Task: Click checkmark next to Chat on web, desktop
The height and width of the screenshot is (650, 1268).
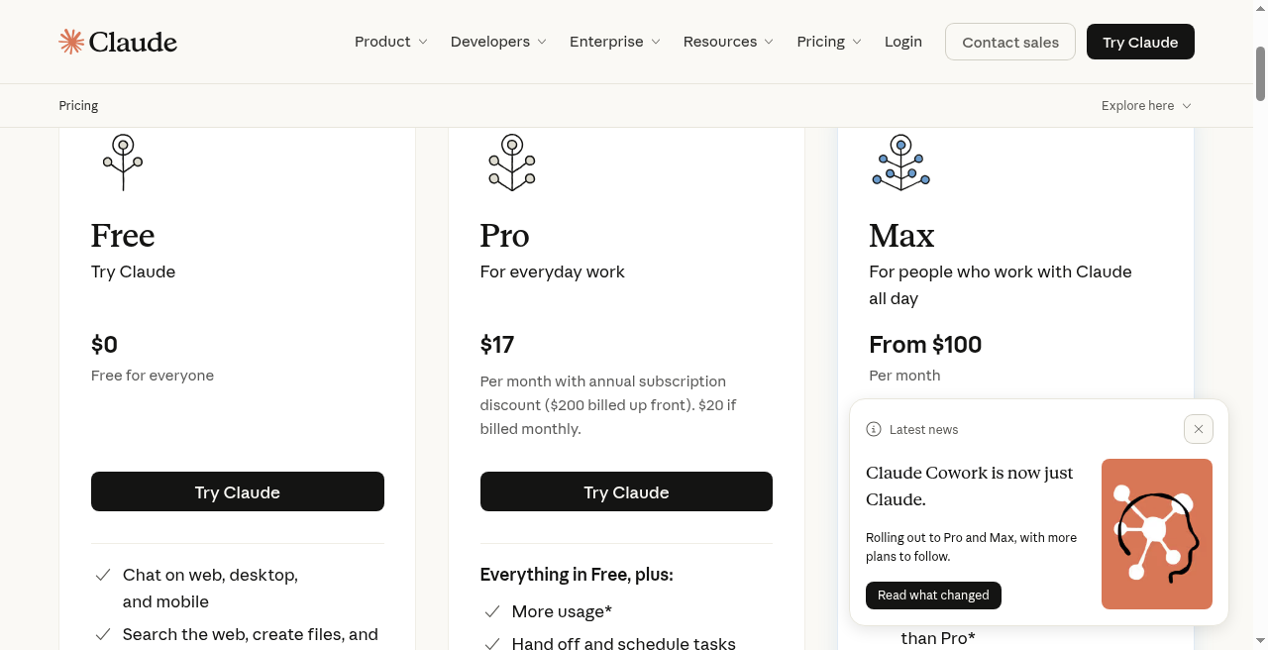Action: click(102, 575)
